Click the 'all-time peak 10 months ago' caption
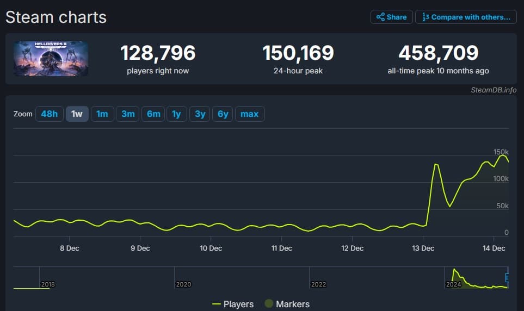Screen dimensions: 524x311 click(438, 71)
